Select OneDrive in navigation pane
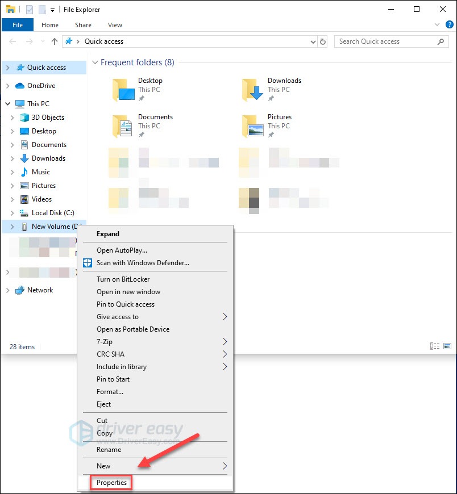This screenshot has height=494, width=457. point(41,85)
